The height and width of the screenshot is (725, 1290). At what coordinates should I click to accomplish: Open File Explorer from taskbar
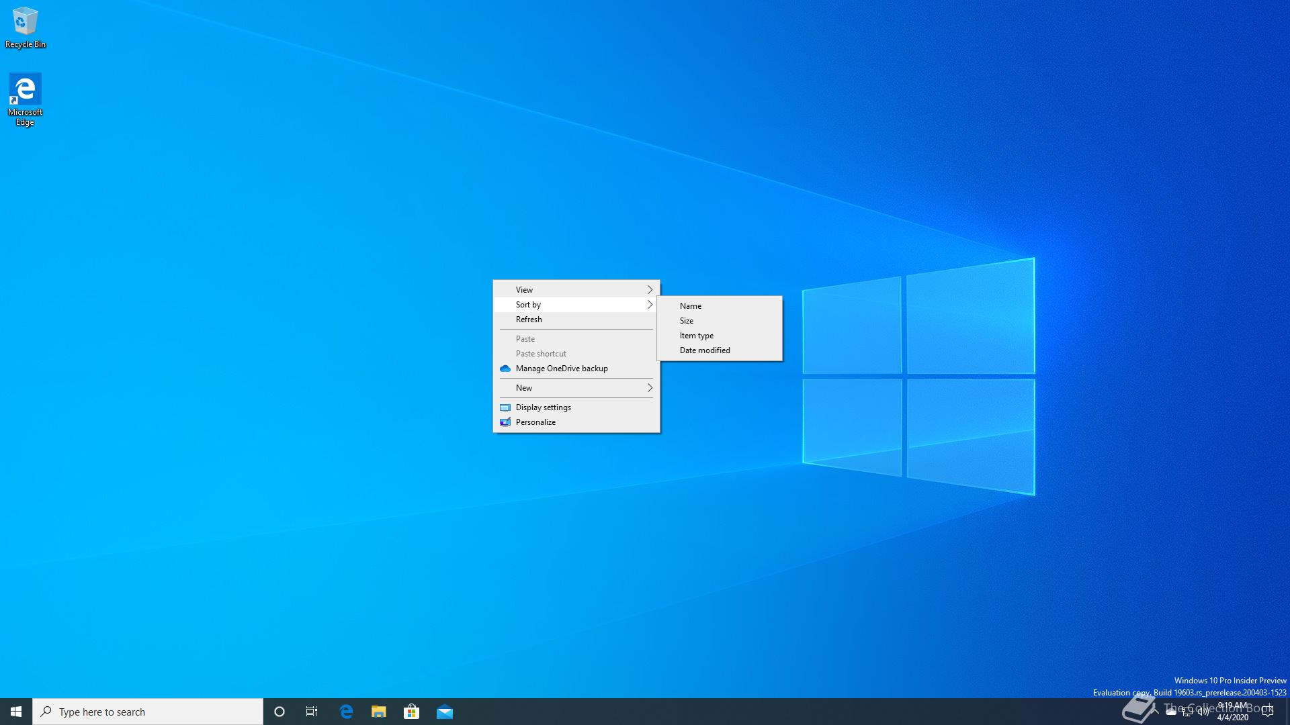(379, 712)
